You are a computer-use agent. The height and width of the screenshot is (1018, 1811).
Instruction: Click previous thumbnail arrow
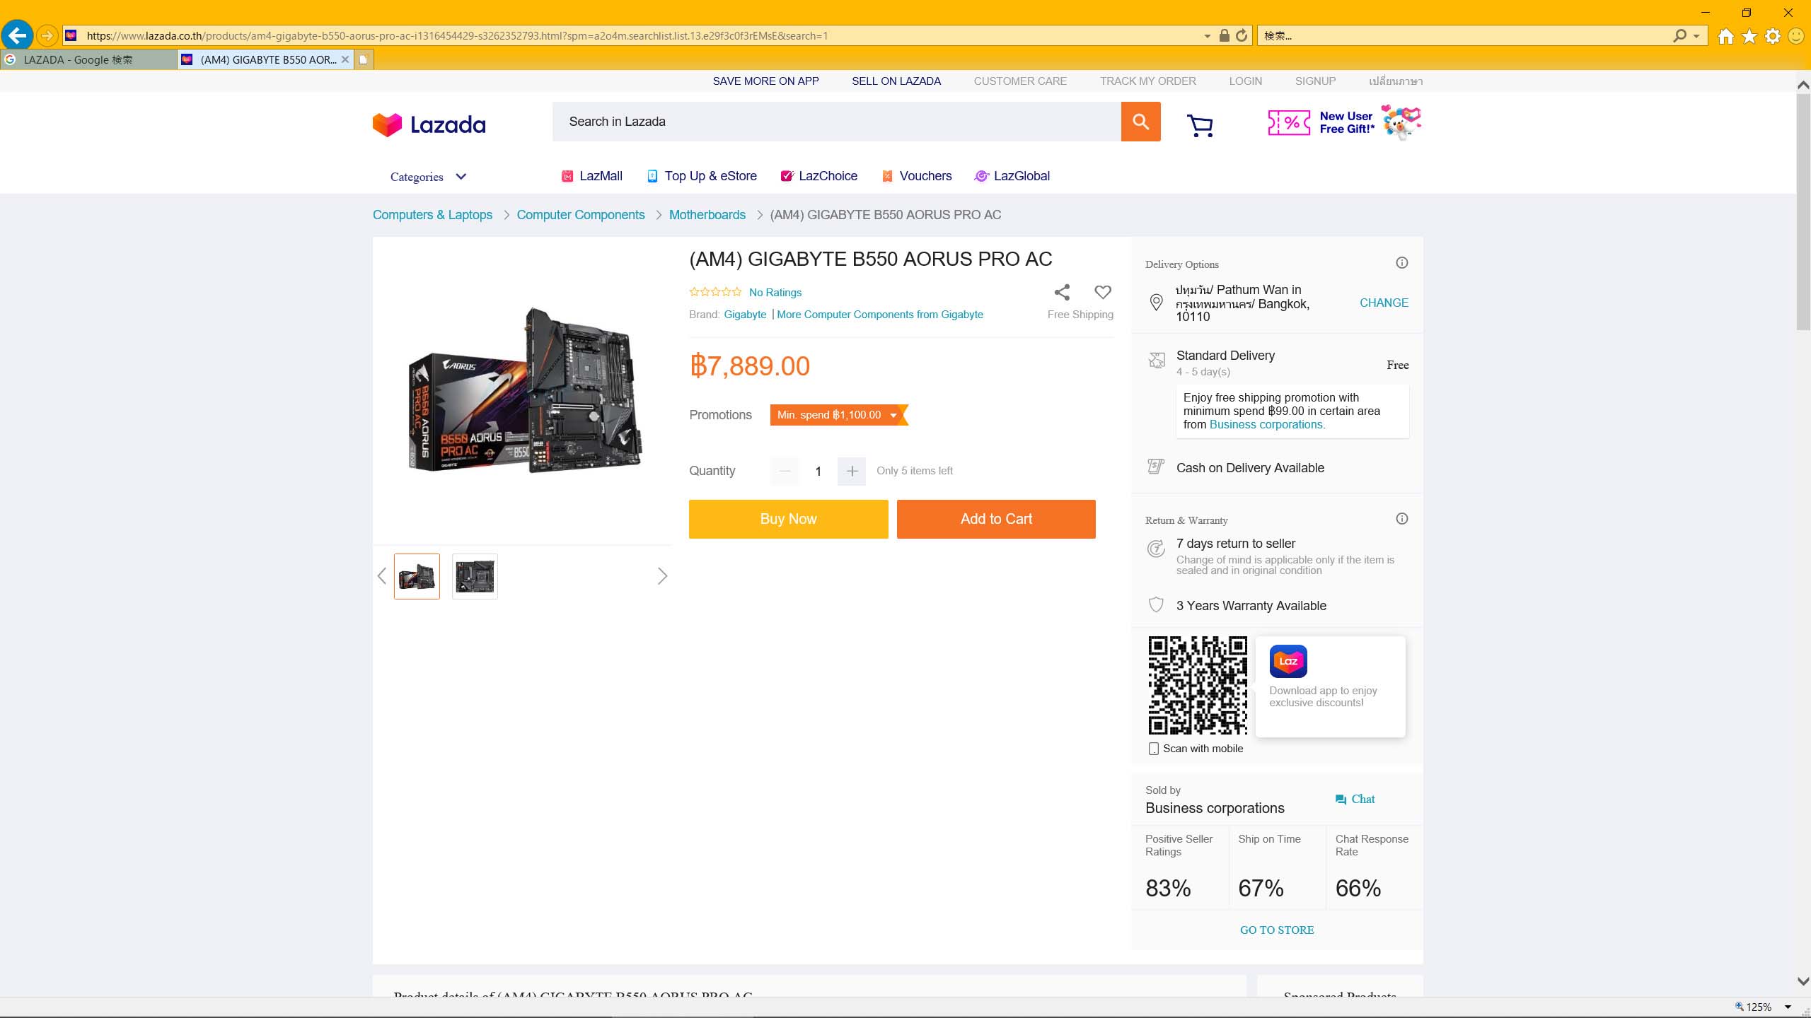[x=382, y=576]
